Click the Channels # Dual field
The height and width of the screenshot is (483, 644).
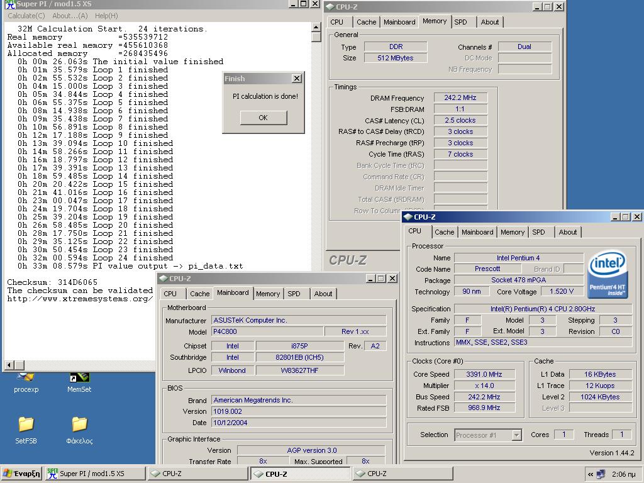tap(525, 47)
